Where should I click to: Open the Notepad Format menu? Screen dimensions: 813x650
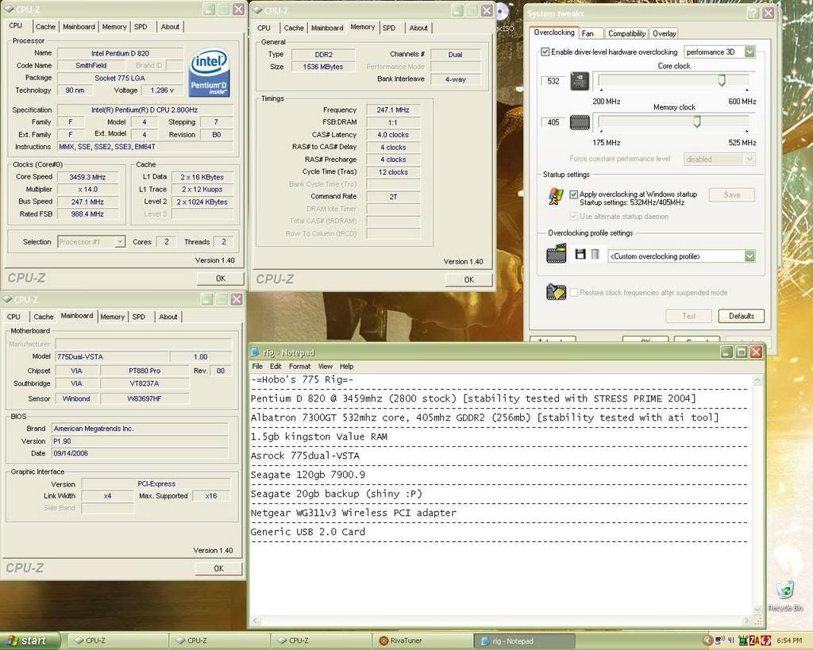299,367
